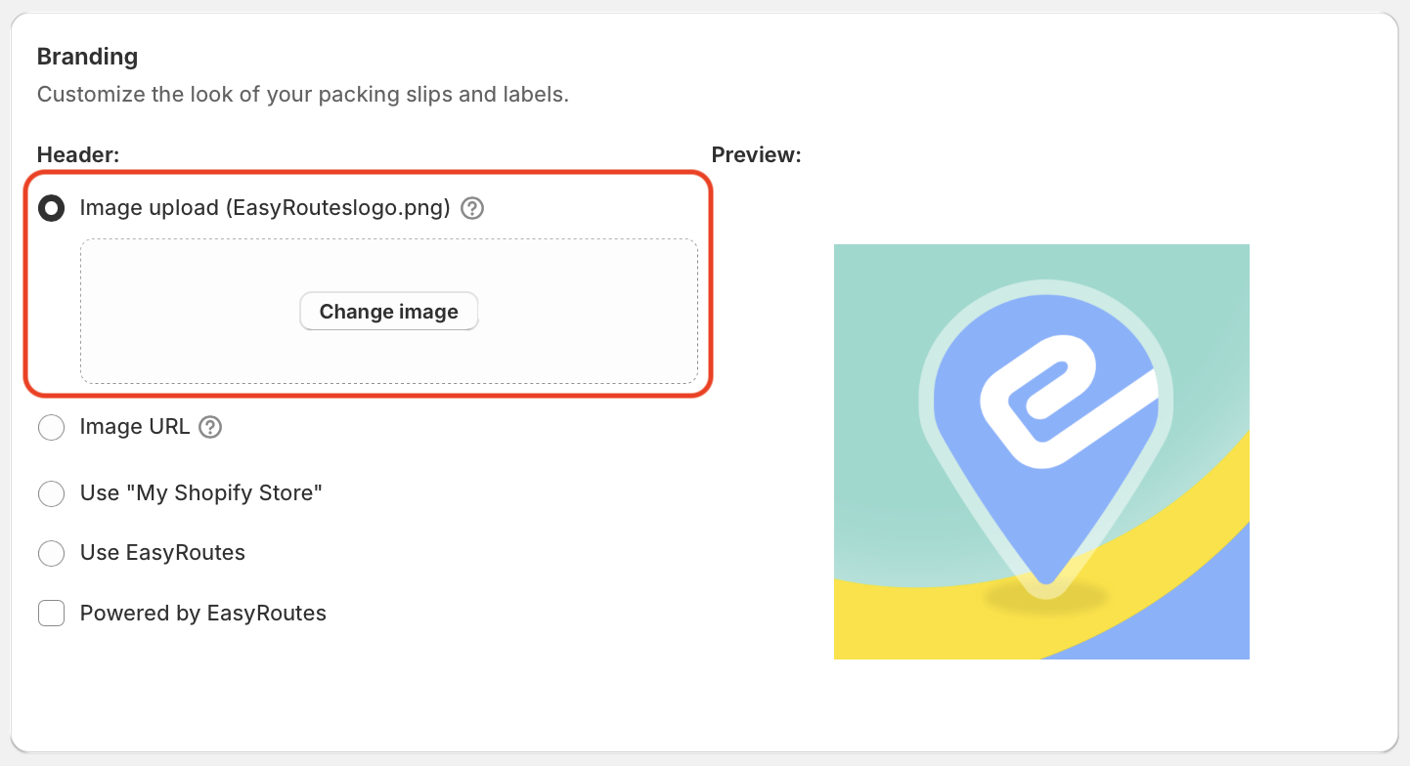This screenshot has height=766, width=1410.
Task: Click the EasyRoutes logo preview image
Action: [x=1041, y=451]
